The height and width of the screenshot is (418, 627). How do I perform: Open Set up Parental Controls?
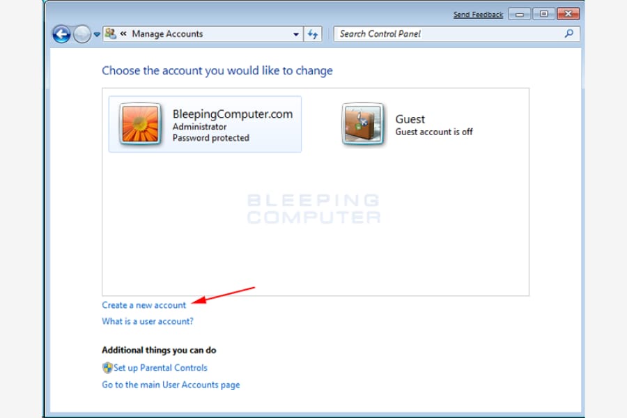160,368
